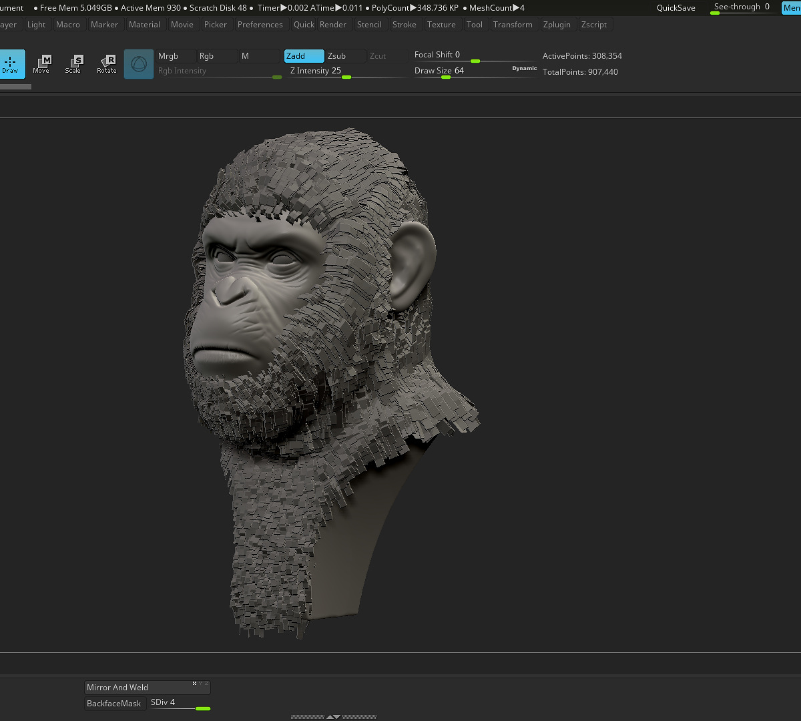Click the Mirror And Weld button
Screen dimensions: 801x721
(148, 688)
